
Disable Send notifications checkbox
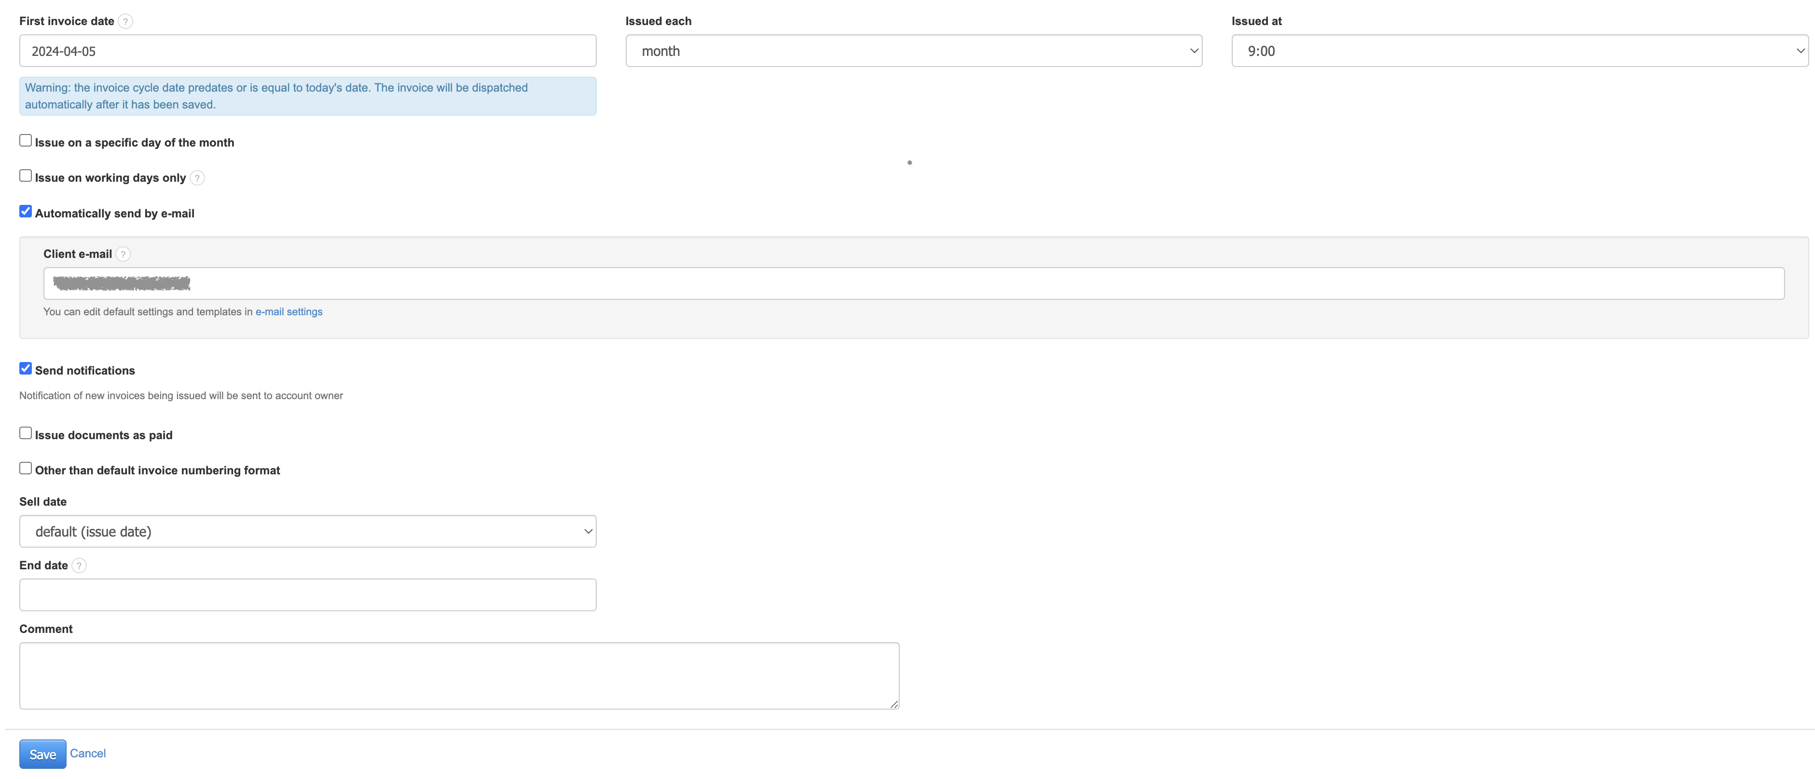(26, 369)
